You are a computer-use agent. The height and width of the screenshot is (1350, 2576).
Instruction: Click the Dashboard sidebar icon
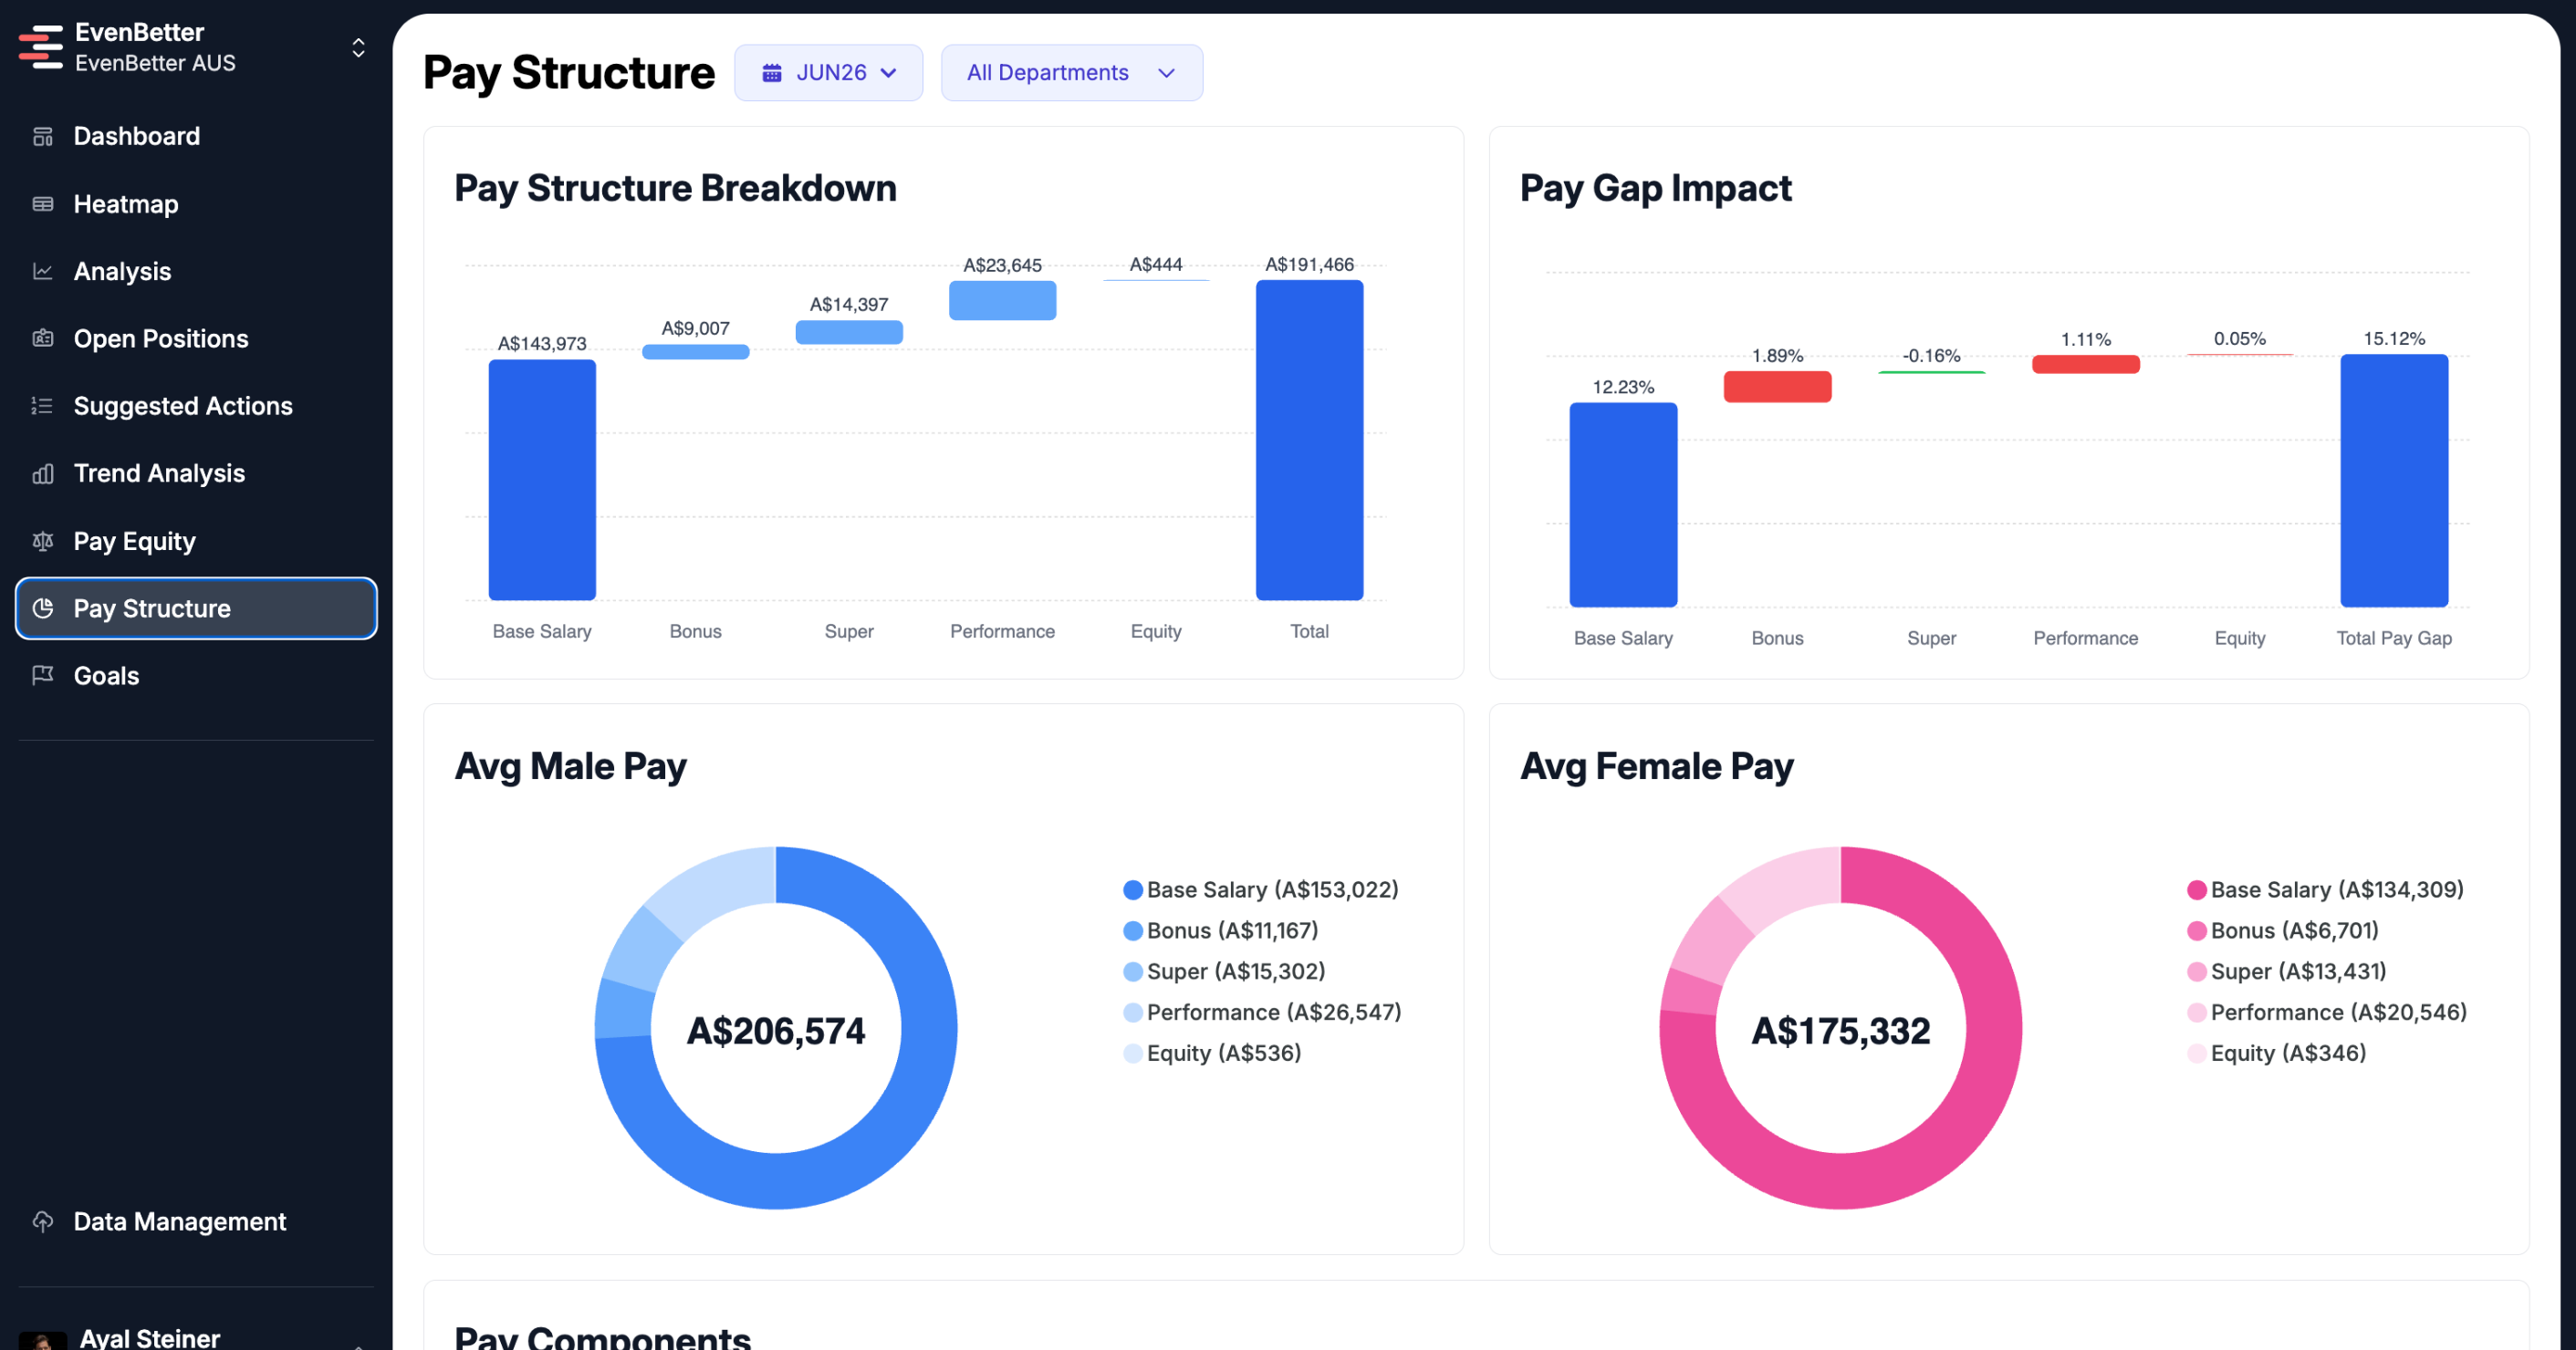tap(43, 136)
